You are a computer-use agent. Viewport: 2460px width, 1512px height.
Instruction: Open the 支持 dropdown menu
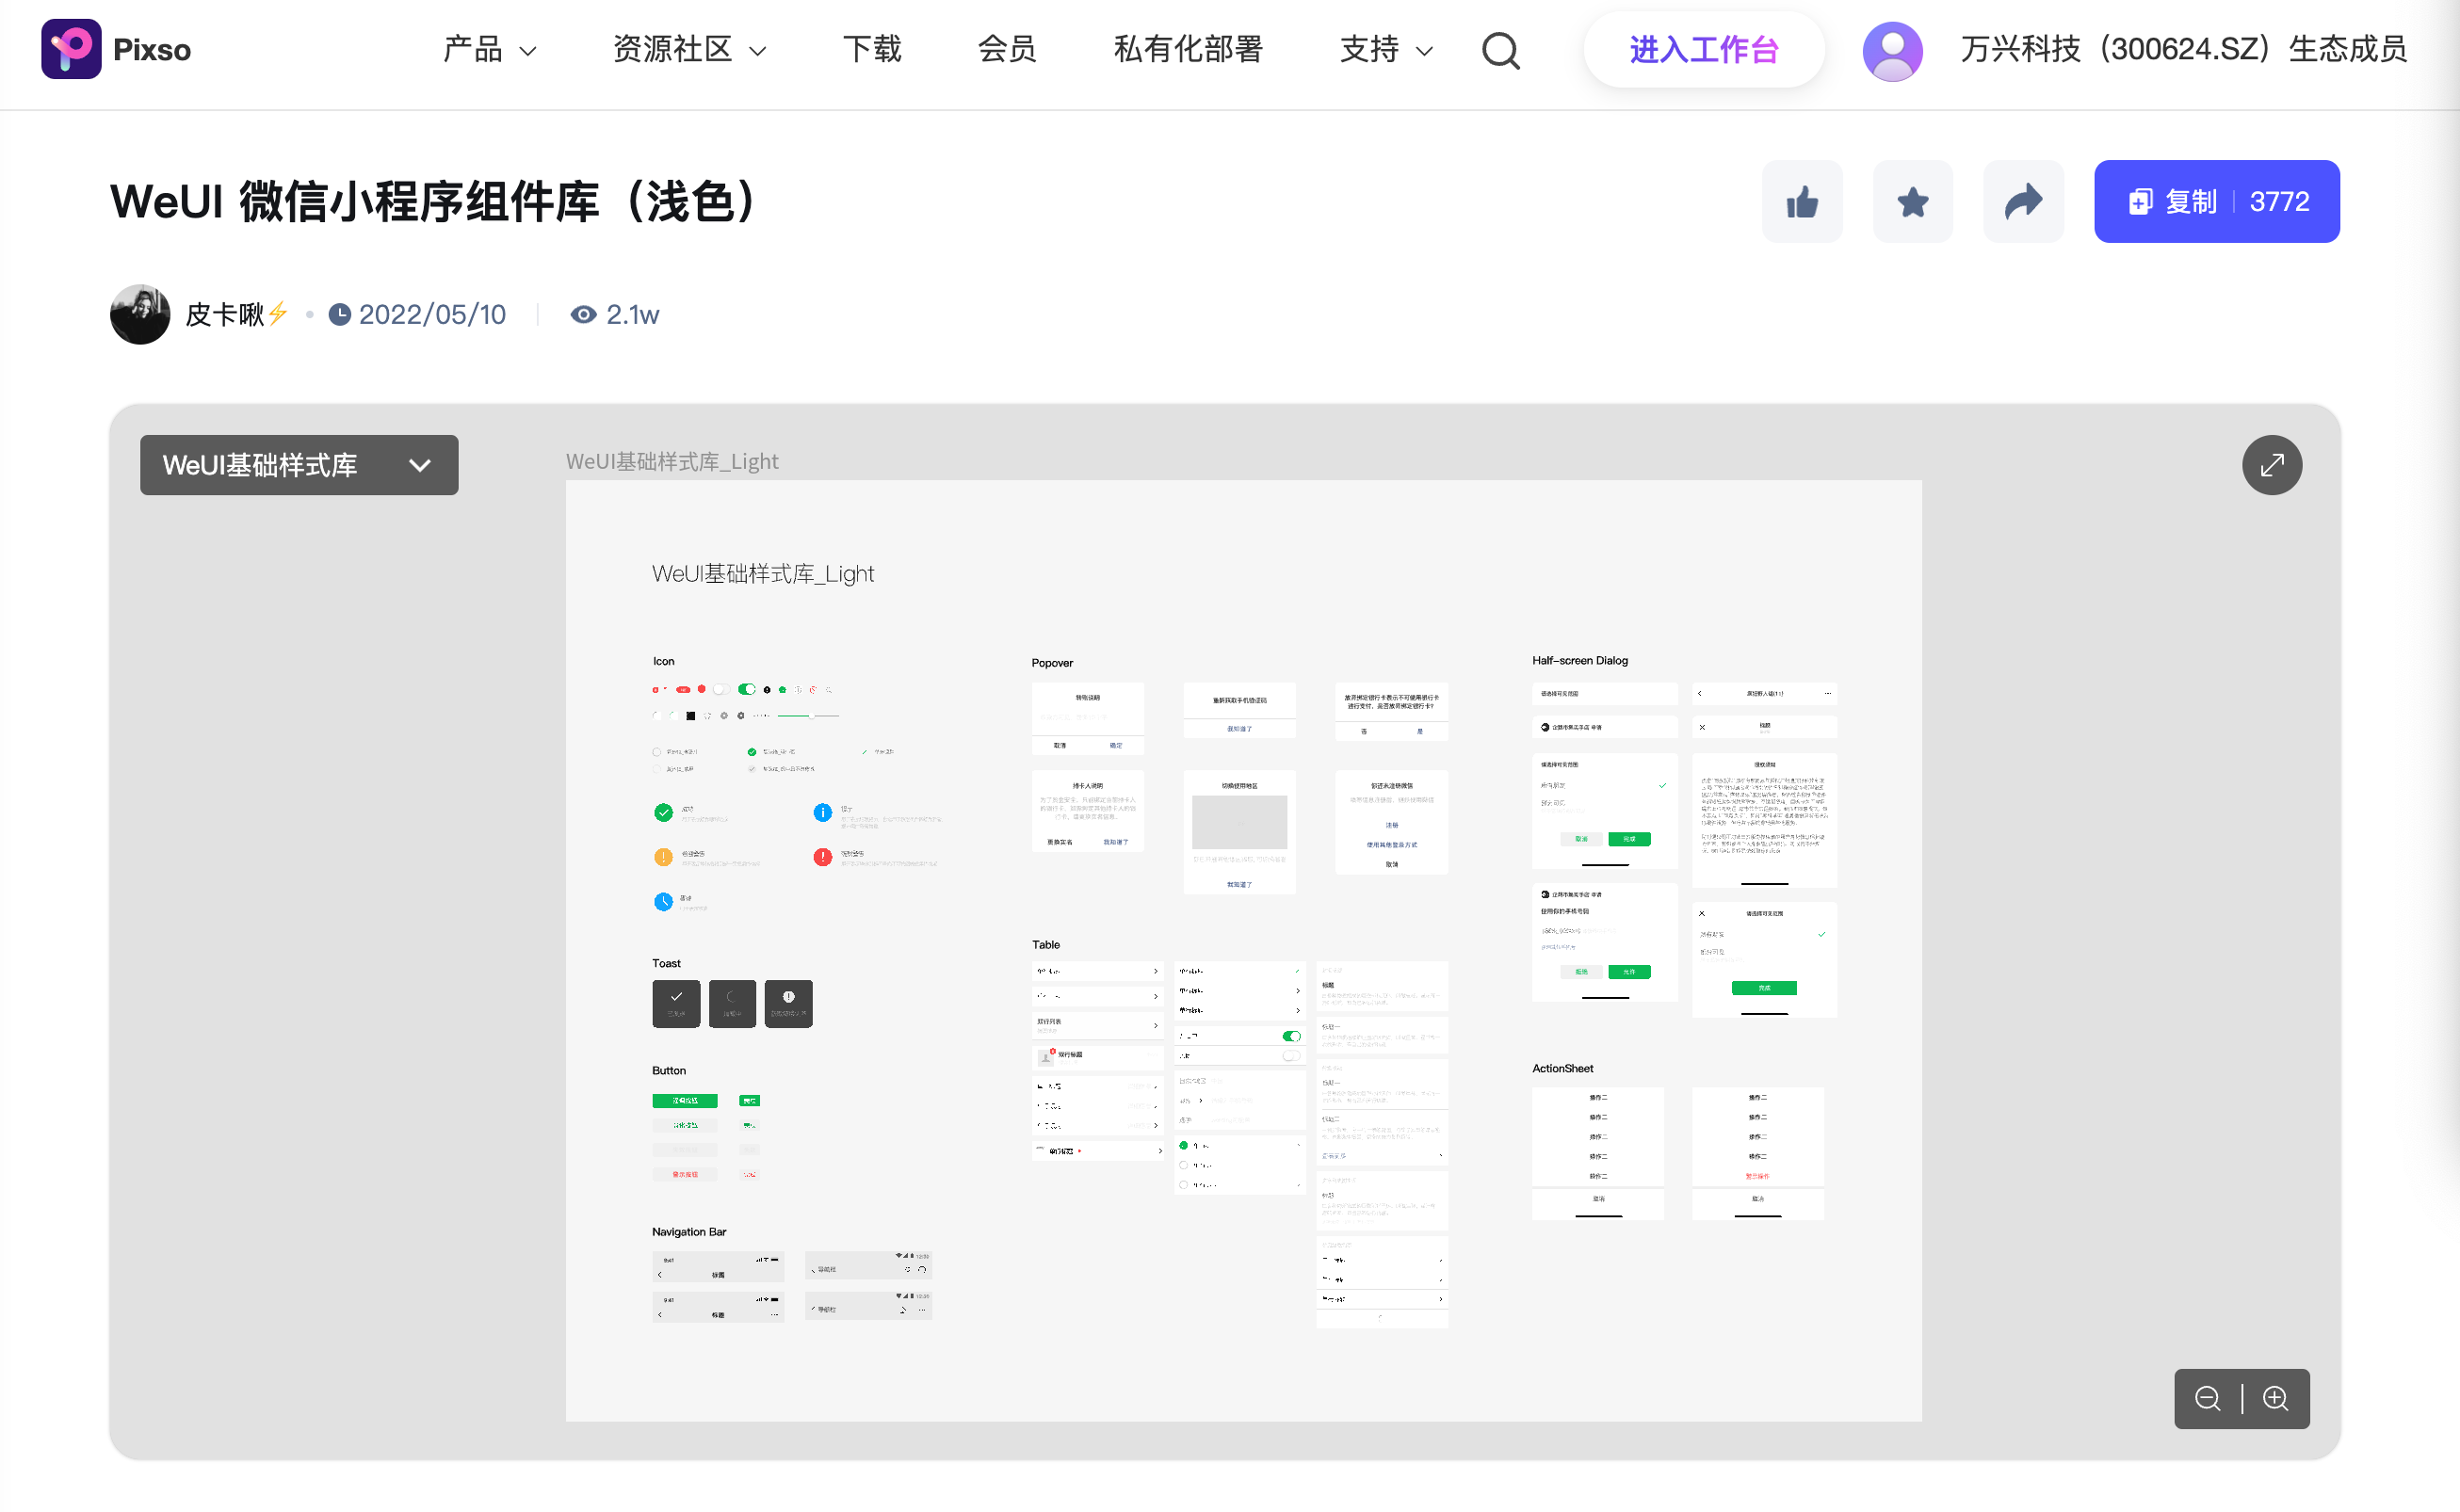pyautogui.click(x=1386, y=49)
